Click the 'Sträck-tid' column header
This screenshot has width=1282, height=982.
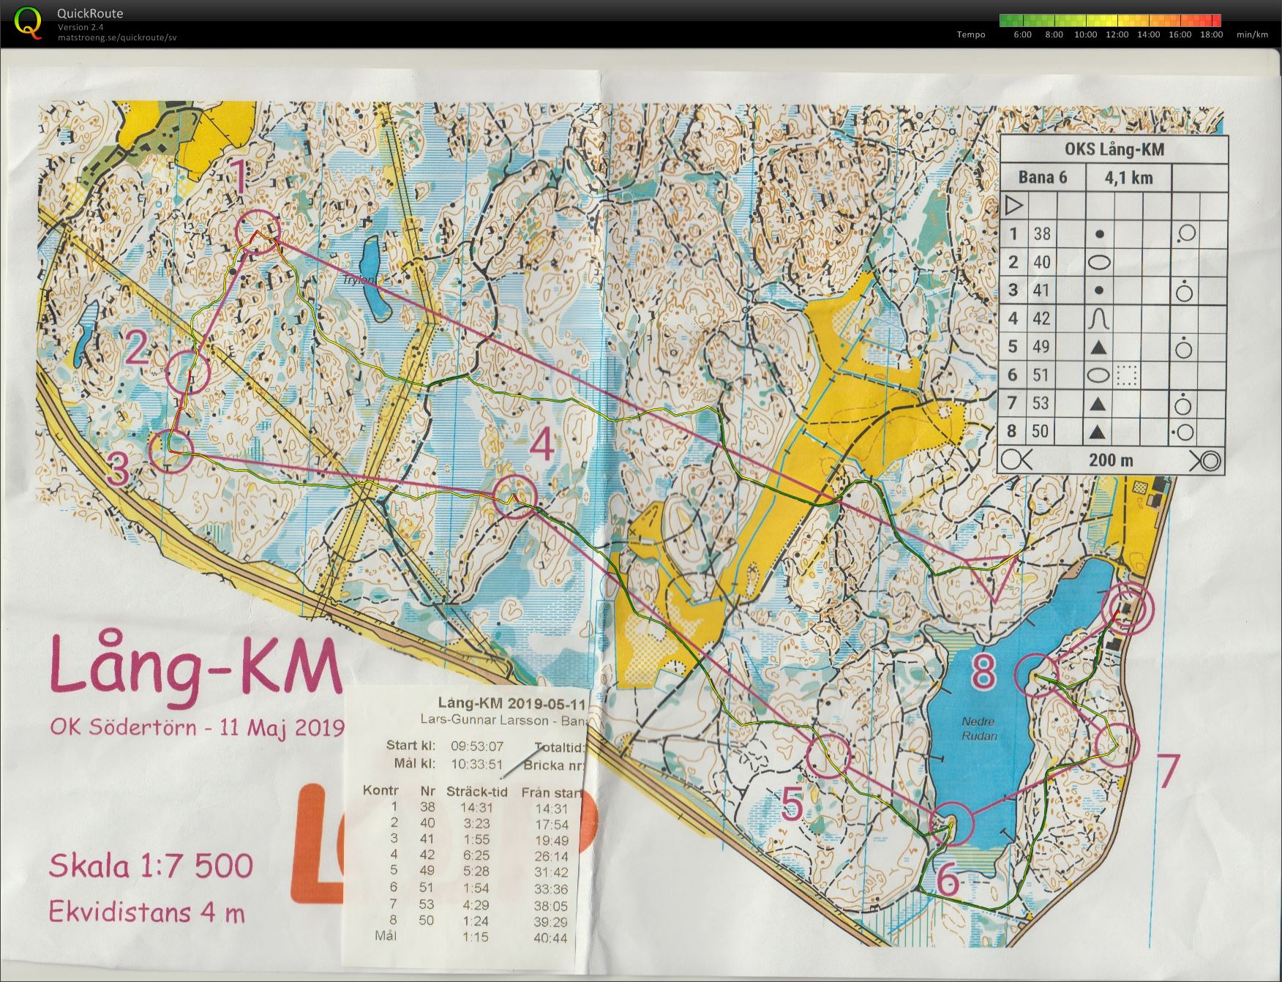point(476,791)
